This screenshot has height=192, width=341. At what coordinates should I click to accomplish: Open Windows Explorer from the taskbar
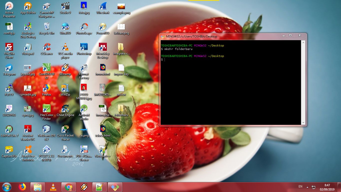pos(38,187)
